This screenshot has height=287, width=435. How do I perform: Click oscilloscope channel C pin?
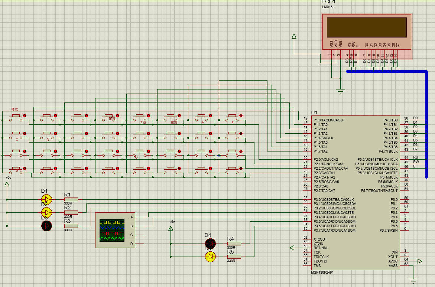click(x=140, y=235)
